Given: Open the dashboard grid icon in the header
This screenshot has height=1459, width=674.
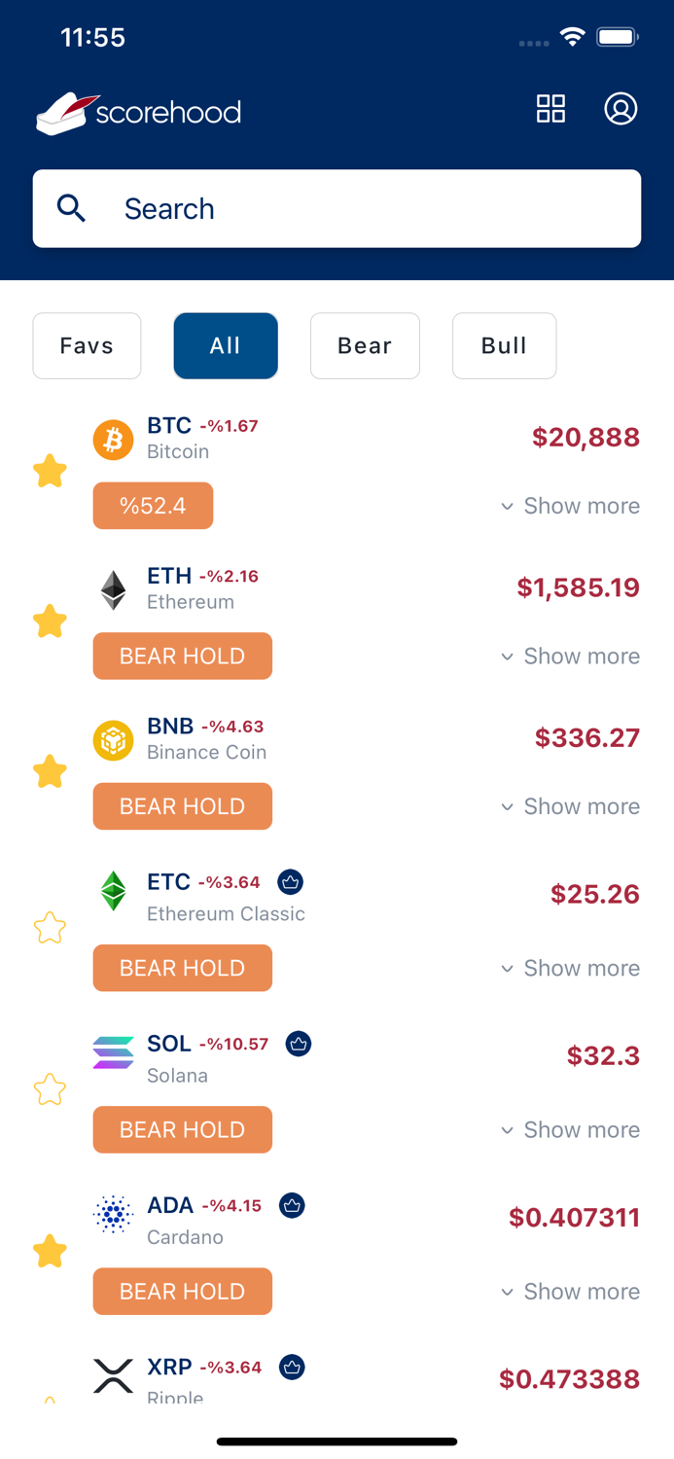Looking at the screenshot, I should point(550,110).
